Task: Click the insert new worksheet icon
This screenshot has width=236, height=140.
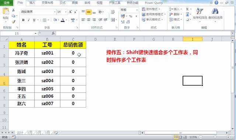Action: 56,133
